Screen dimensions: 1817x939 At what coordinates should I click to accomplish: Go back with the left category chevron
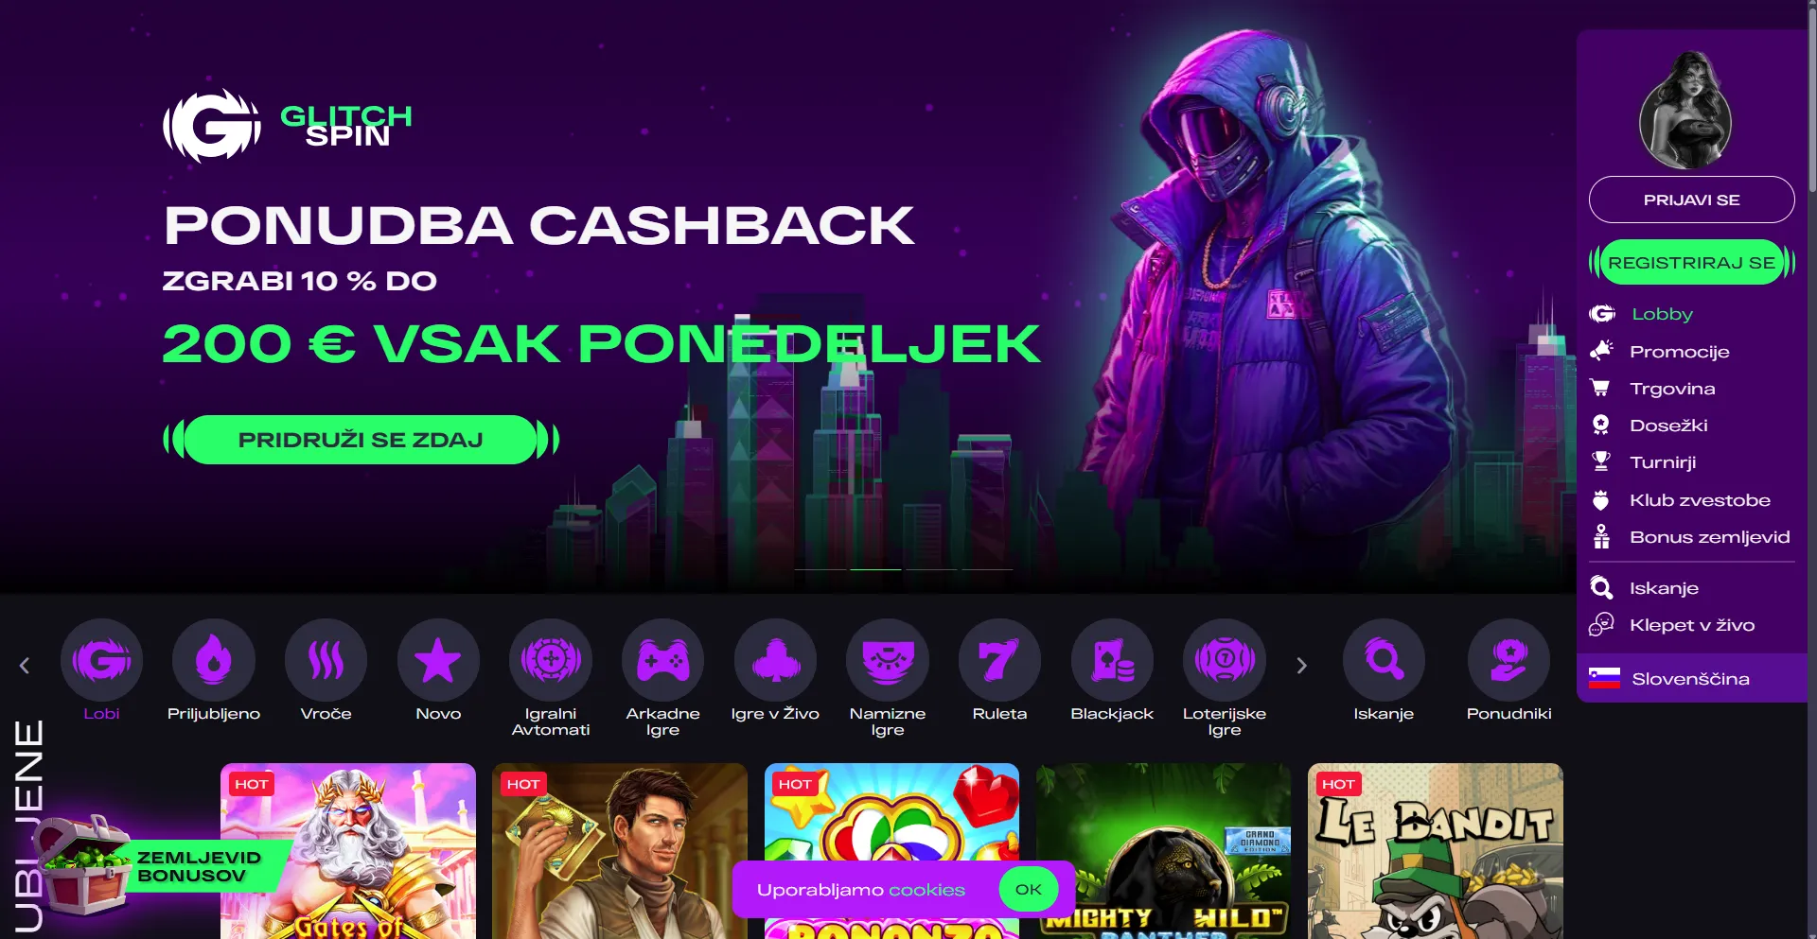pyautogui.click(x=25, y=666)
